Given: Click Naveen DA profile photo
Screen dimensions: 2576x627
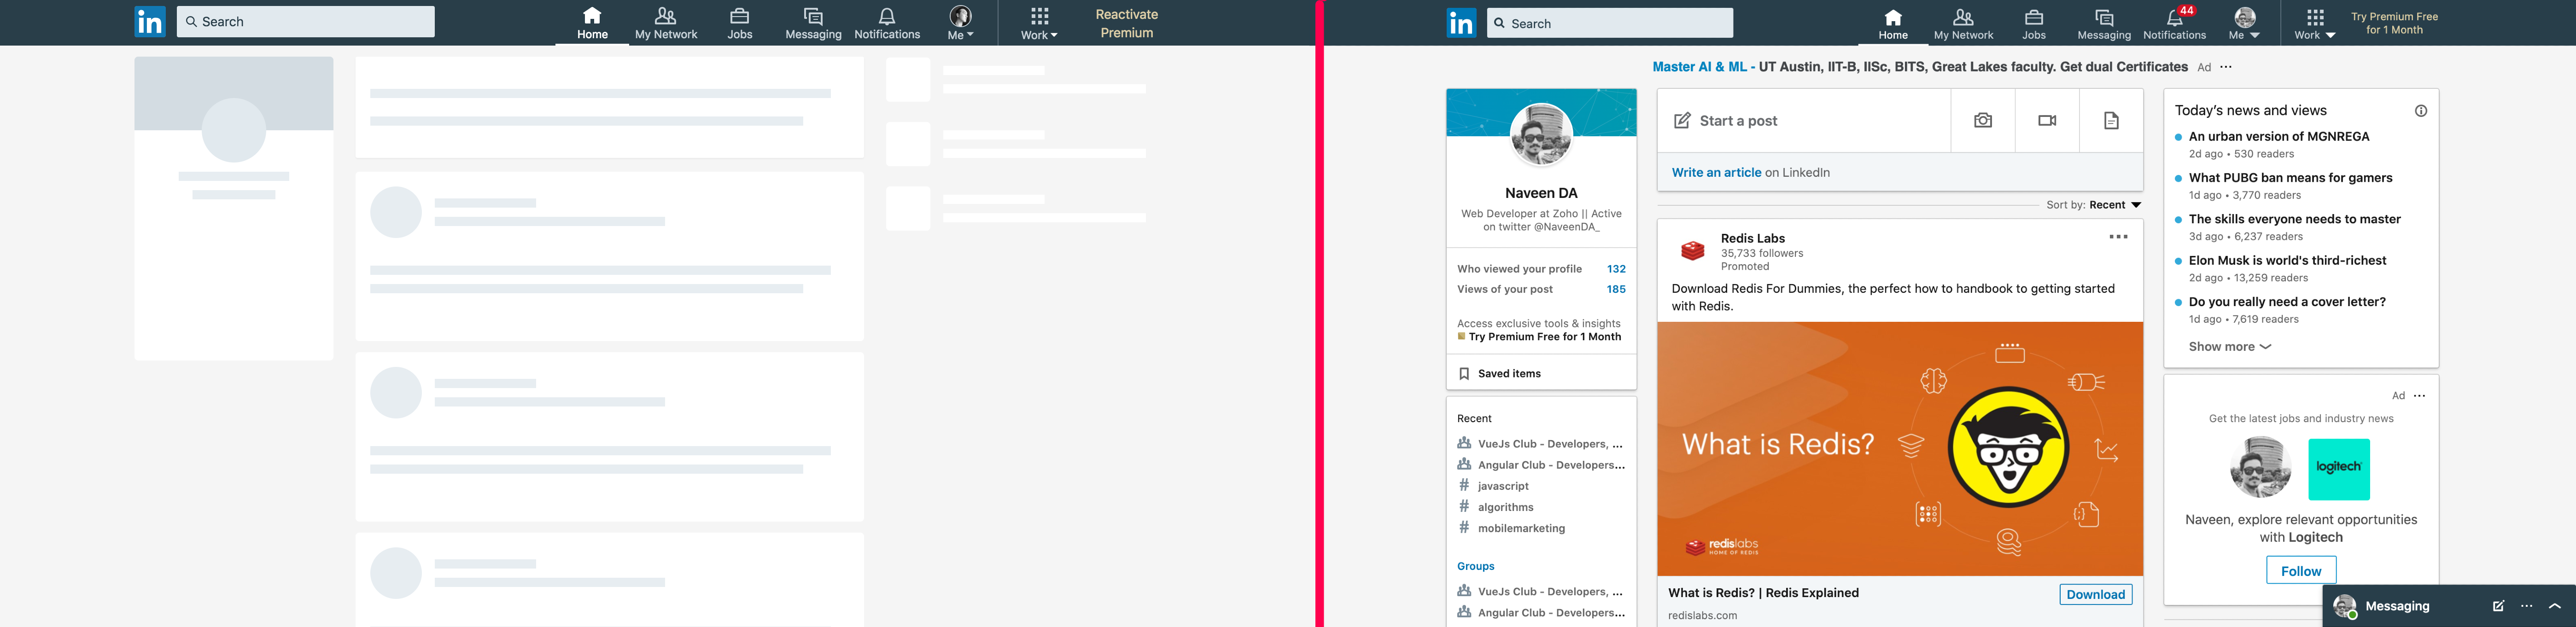Looking at the screenshot, I should (x=1541, y=134).
